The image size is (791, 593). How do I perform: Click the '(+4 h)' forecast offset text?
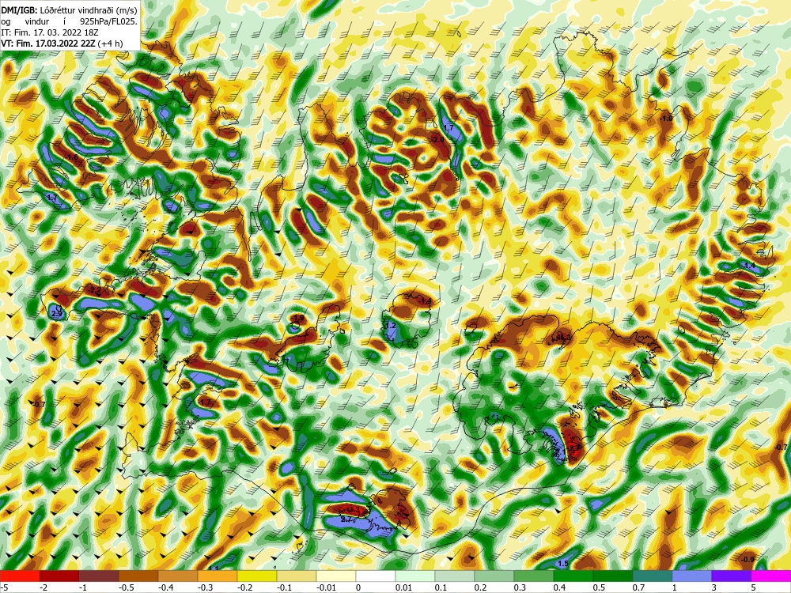click(110, 43)
